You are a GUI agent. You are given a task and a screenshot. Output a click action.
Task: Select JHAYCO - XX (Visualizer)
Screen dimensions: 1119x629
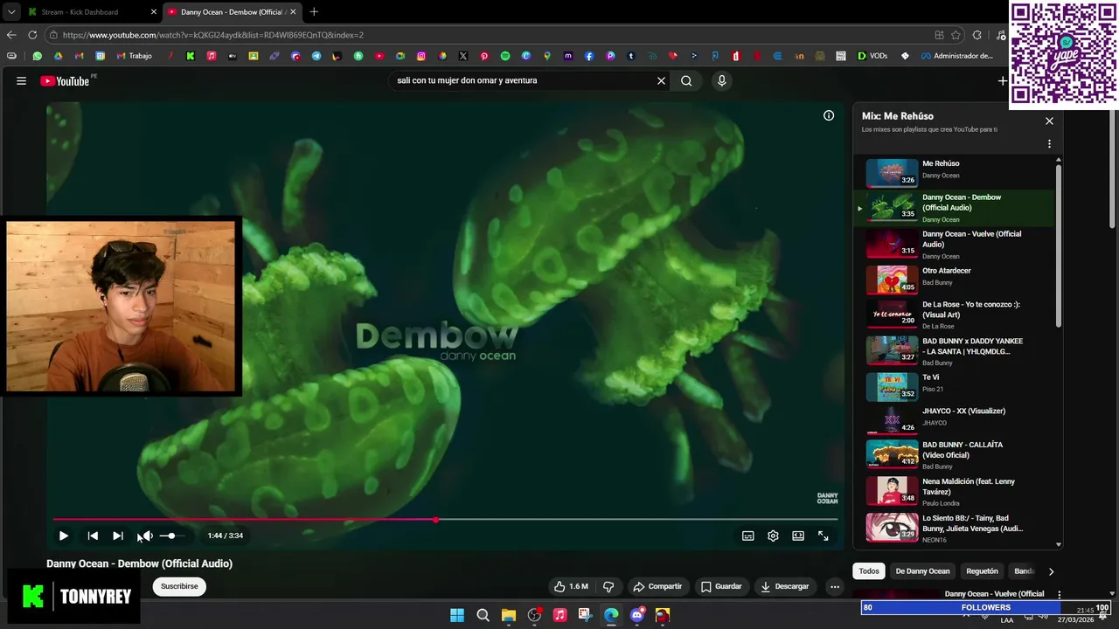[x=955, y=420]
